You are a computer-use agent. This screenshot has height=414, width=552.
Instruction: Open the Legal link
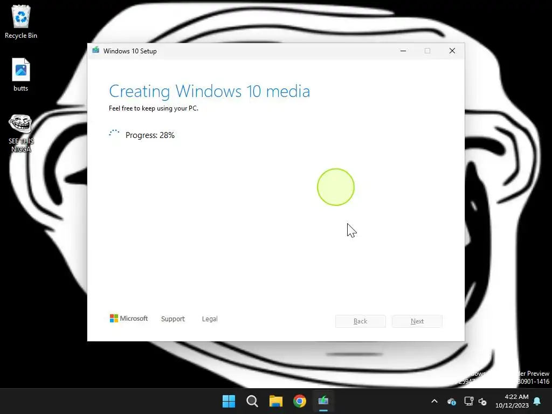pos(210,319)
